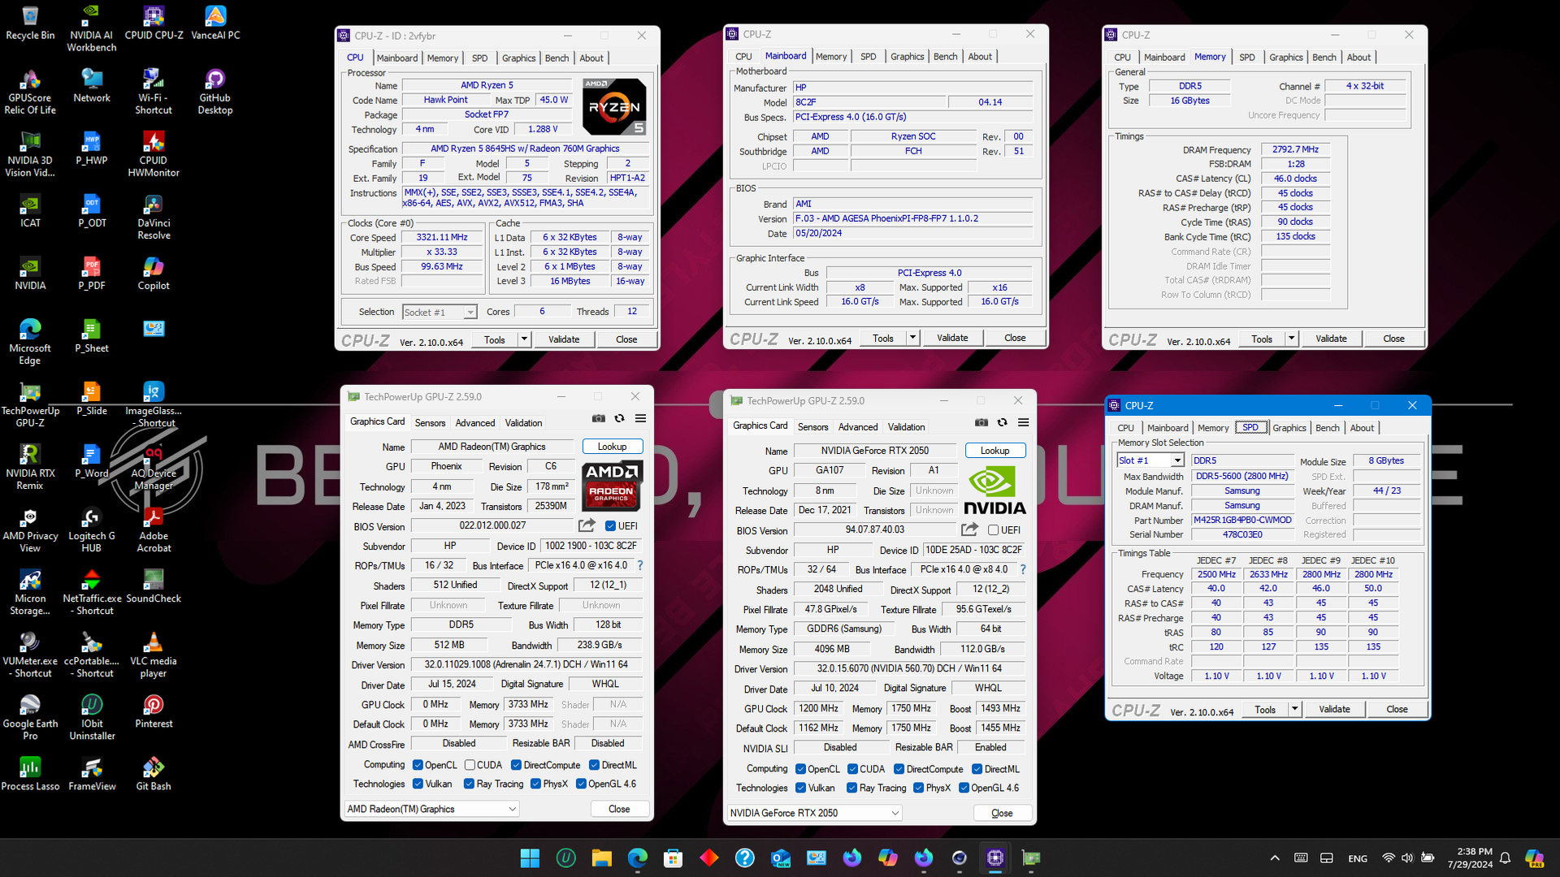Click Close button in AMD GPU-Z
Image resolution: width=1560 pixels, height=877 pixels.
(619, 809)
